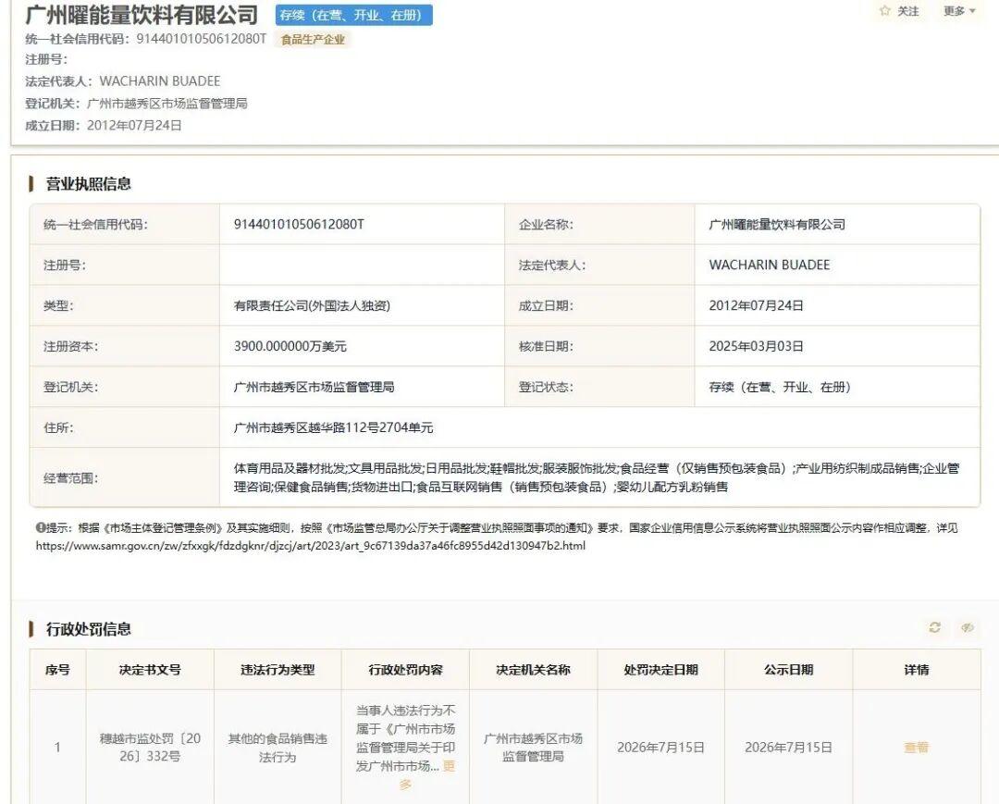
Task: Click 核准日期 value 2025年03月03日
Action: pyautogui.click(x=756, y=347)
